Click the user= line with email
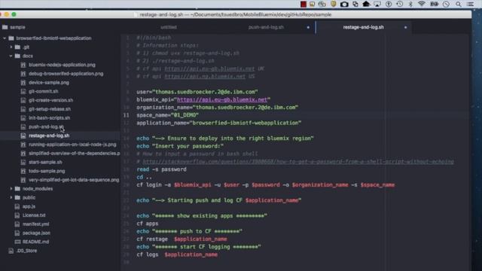This screenshot has width=482, height=271. (197, 92)
